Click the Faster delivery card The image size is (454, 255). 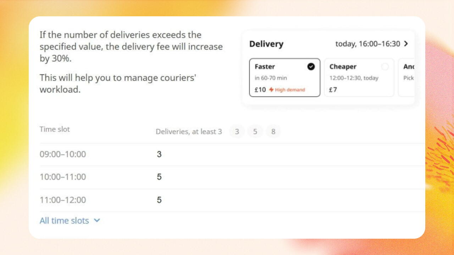[x=285, y=78]
